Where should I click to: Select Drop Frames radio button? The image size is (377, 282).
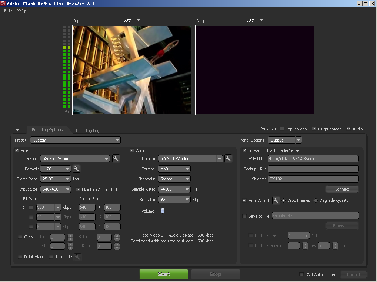coord(284,200)
